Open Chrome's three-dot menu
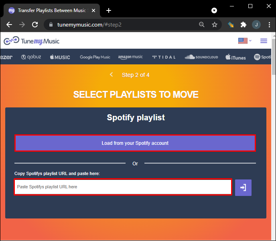 tap(268, 25)
